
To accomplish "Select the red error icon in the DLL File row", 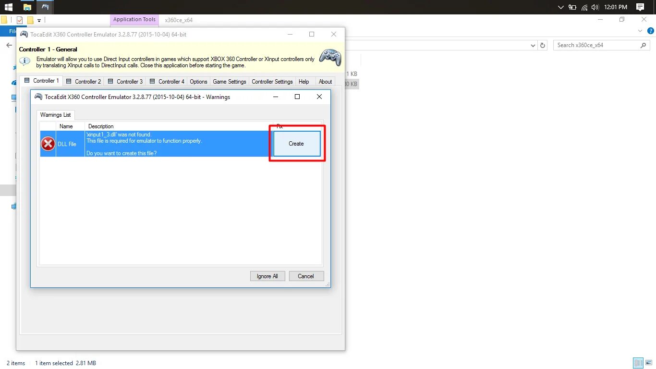I will click(x=48, y=144).
